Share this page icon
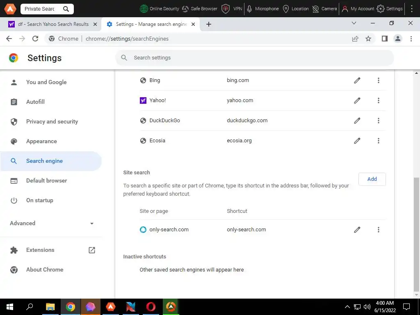420x315 pixels. tap(355, 39)
